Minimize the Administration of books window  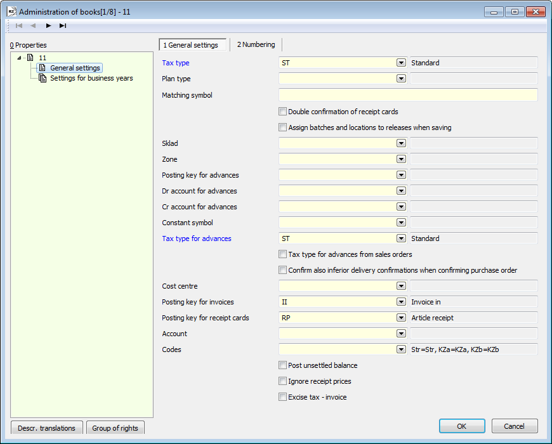pyautogui.click(x=494, y=12)
